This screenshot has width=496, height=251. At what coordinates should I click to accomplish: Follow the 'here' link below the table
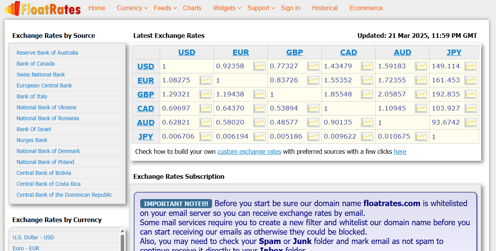400,151
